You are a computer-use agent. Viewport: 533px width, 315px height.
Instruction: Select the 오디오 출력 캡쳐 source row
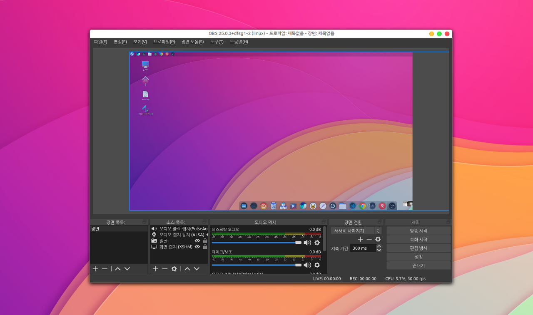coord(179,229)
